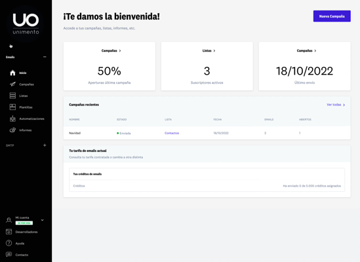
Task: Click the Inicio home icon
Action: tap(12, 73)
